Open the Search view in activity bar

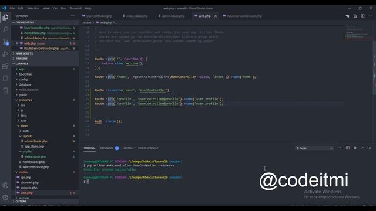coord(5,29)
